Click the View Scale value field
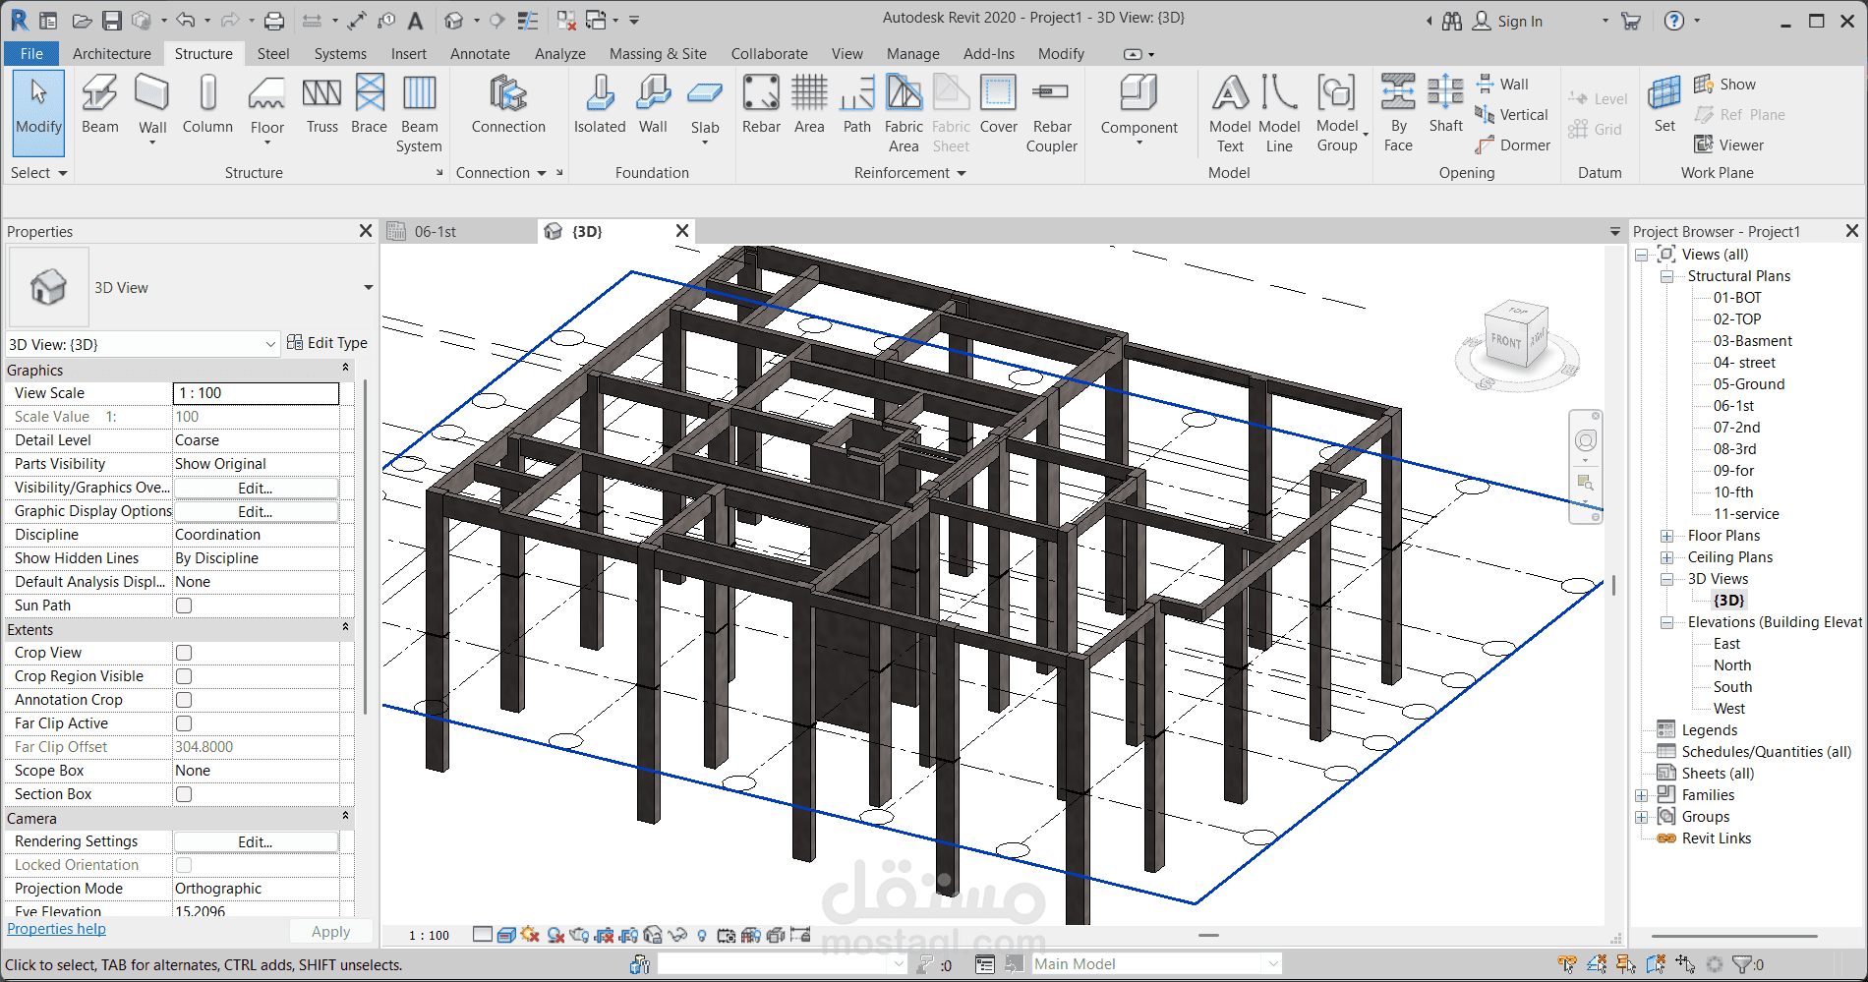The height and width of the screenshot is (982, 1868). tap(256, 393)
